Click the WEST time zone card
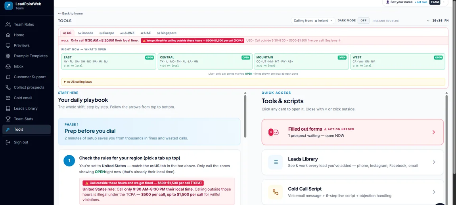The height and width of the screenshot is (205, 456). [x=398, y=62]
